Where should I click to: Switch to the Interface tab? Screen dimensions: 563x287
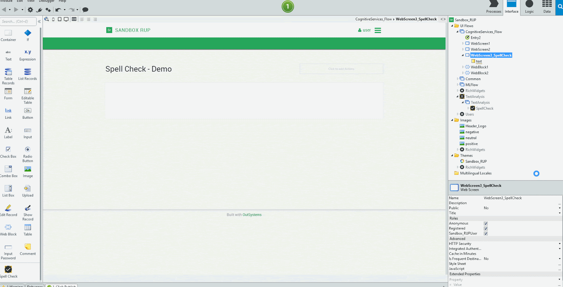coord(512,7)
